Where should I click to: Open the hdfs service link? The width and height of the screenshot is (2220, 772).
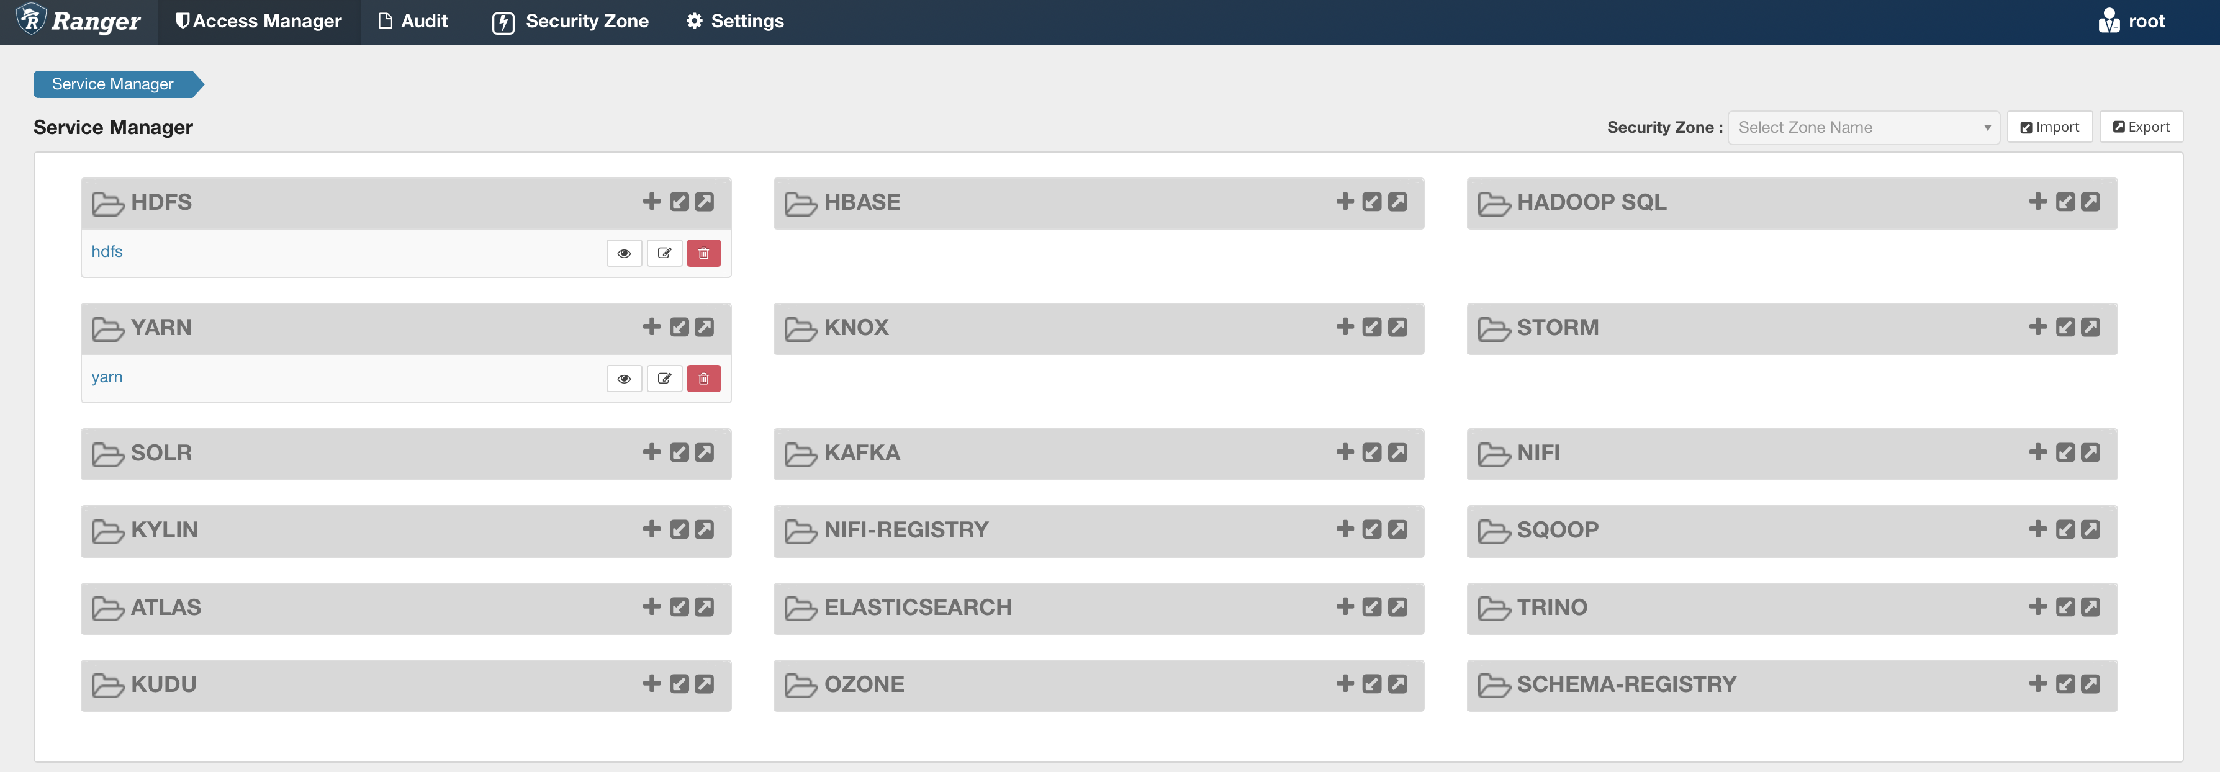coord(107,251)
